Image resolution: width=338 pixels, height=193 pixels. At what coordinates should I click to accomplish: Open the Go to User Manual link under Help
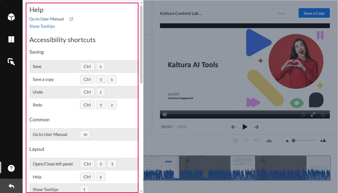46,19
